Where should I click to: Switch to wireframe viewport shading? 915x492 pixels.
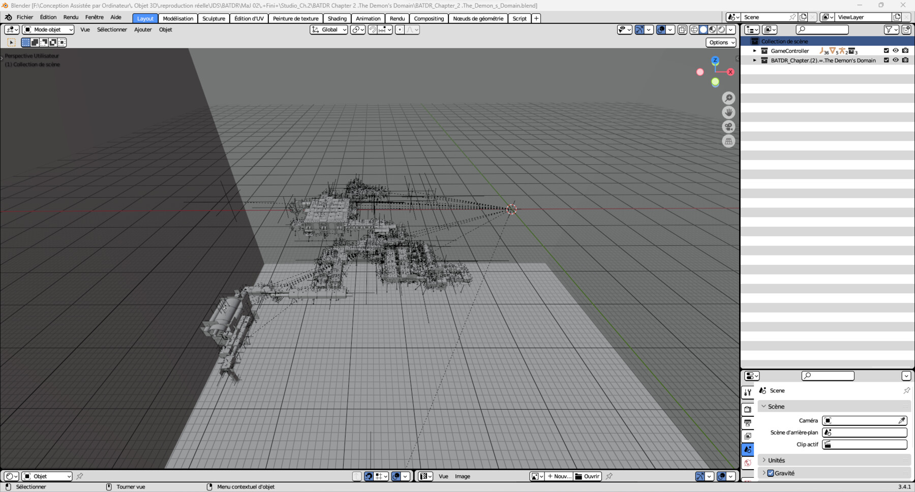(694, 30)
